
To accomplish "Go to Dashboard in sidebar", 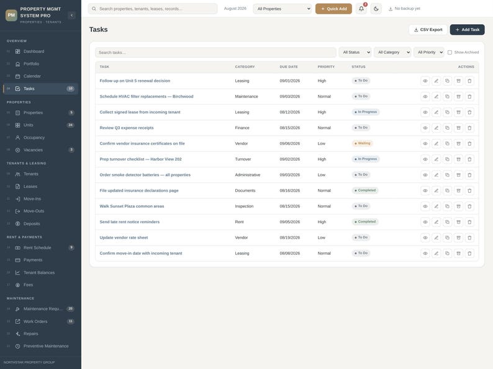I will [x=40, y=51].
